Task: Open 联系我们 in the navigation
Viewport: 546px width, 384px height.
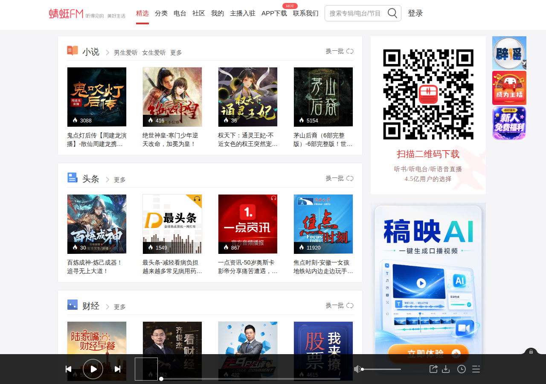Action: (306, 13)
